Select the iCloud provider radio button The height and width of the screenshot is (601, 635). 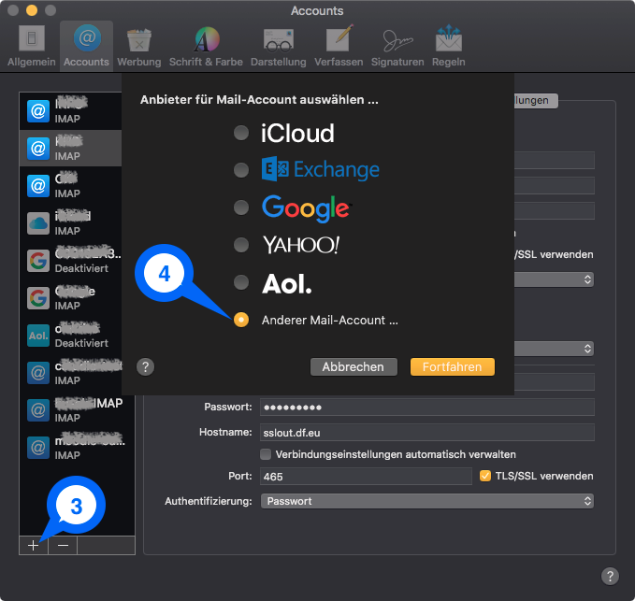tap(241, 133)
